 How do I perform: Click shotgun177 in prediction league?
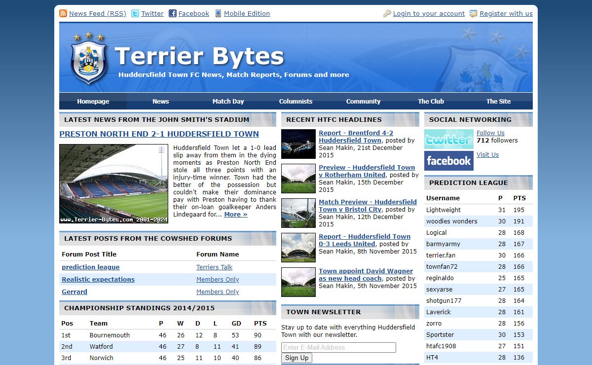click(444, 300)
